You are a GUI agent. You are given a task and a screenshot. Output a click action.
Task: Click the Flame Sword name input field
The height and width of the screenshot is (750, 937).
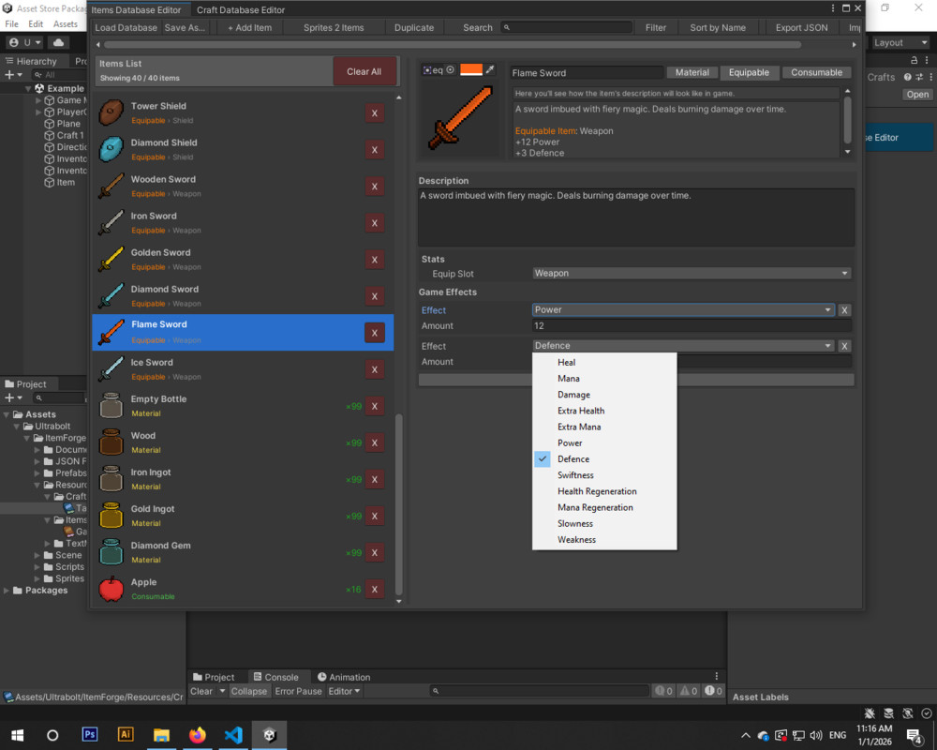point(587,72)
